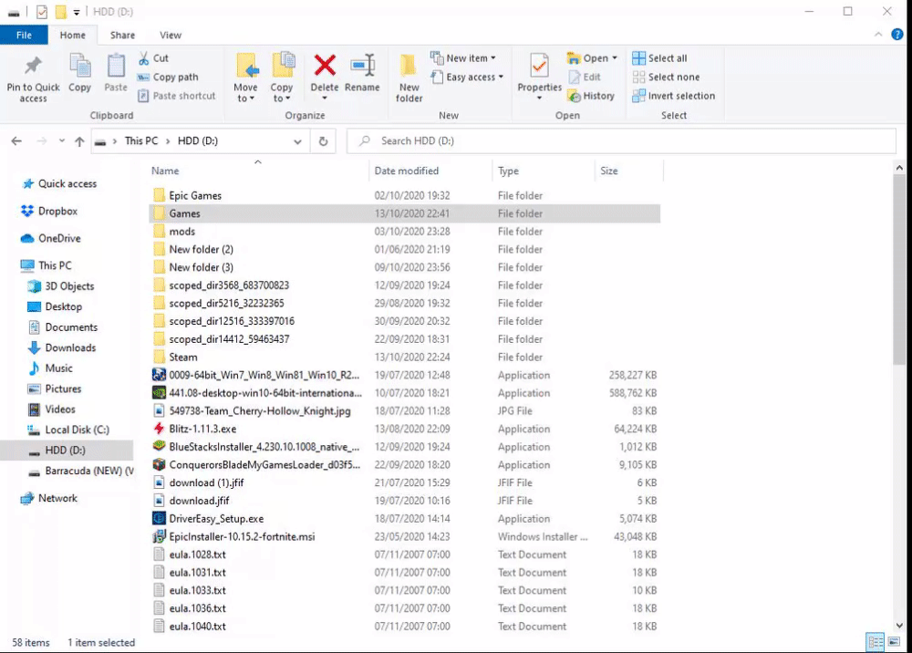Click Pin to Quick access icon
This screenshot has width=912, height=653.
point(33,65)
